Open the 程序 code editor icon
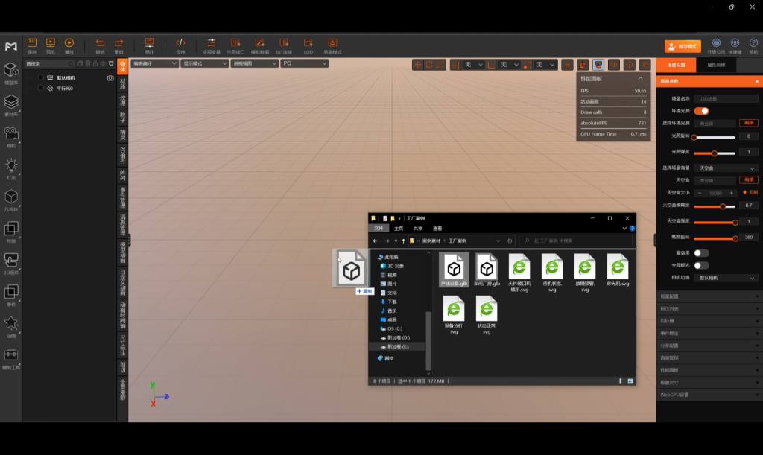Viewport: 763px width, 455px height. point(180,44)
